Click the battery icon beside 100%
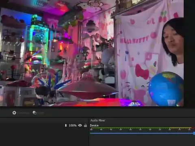Viewport: 195px width, 146px height. coord(66,125)
